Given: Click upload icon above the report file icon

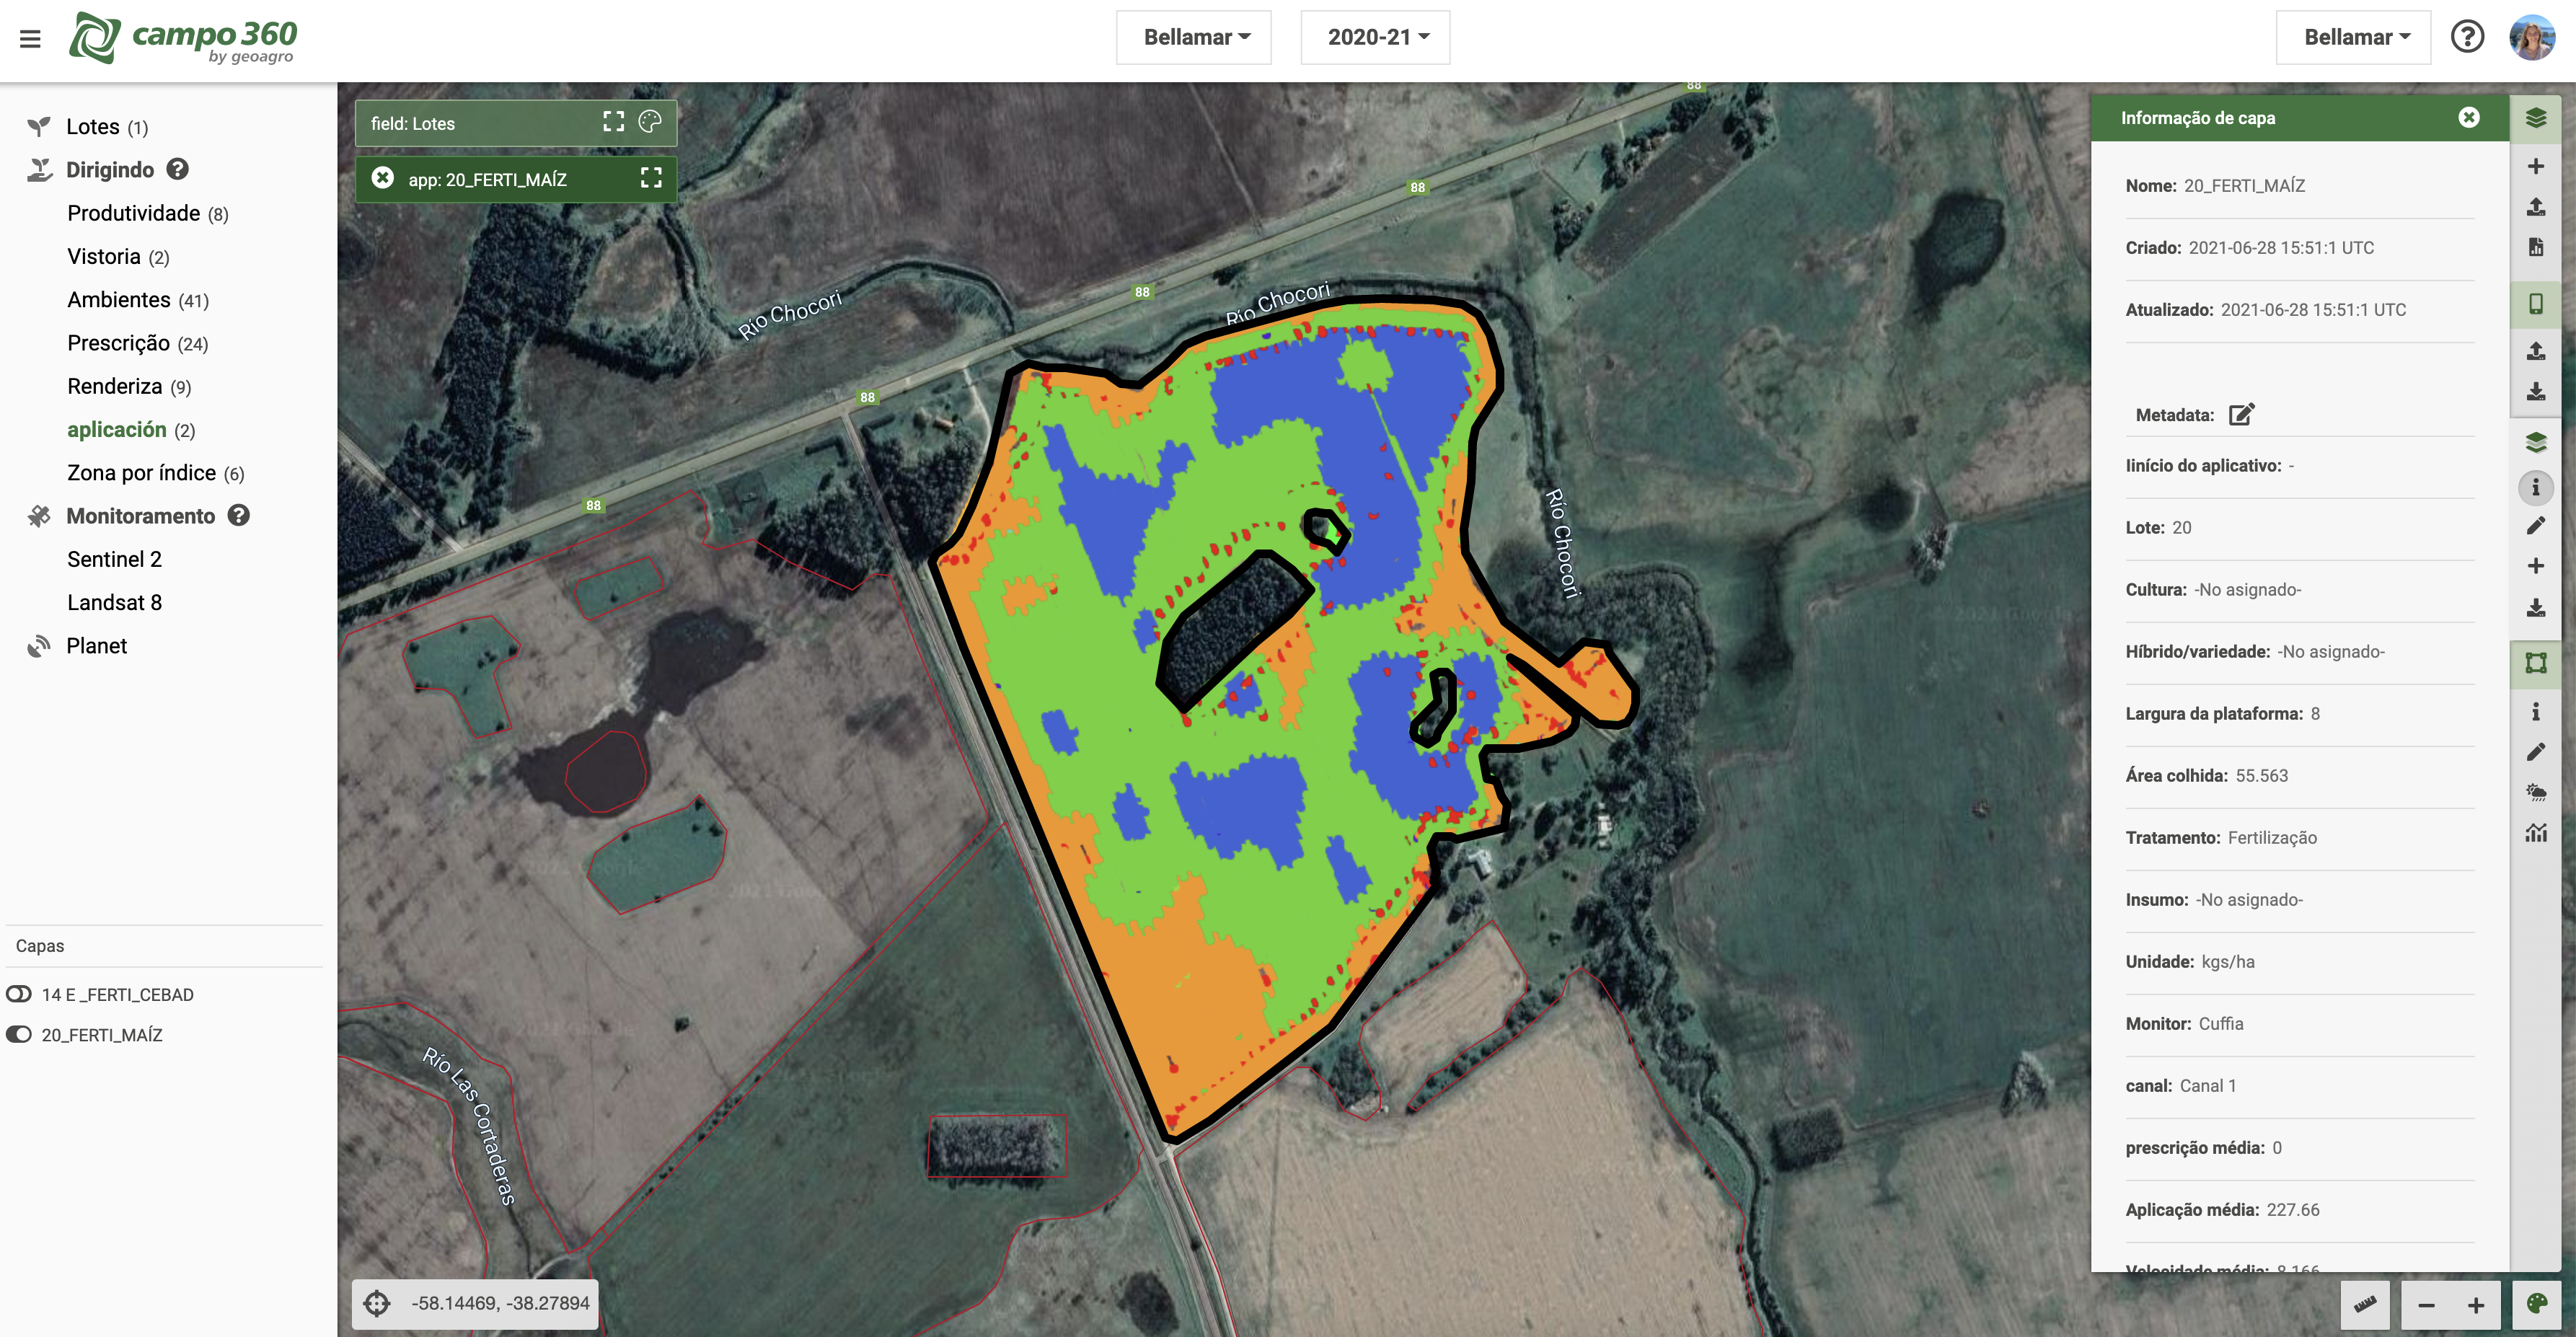Looking at the screenshot, I should click(2536, 207).
